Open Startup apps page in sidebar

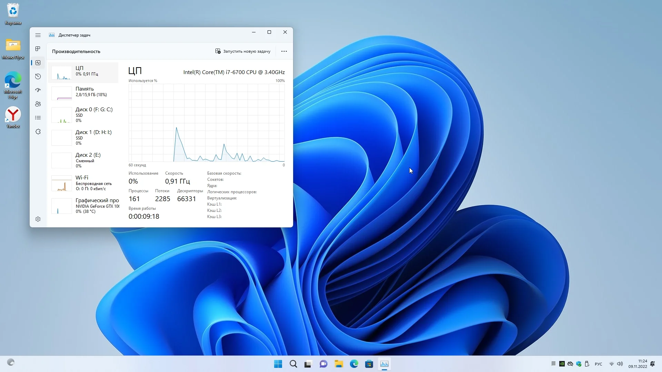(x=38, y=90)
